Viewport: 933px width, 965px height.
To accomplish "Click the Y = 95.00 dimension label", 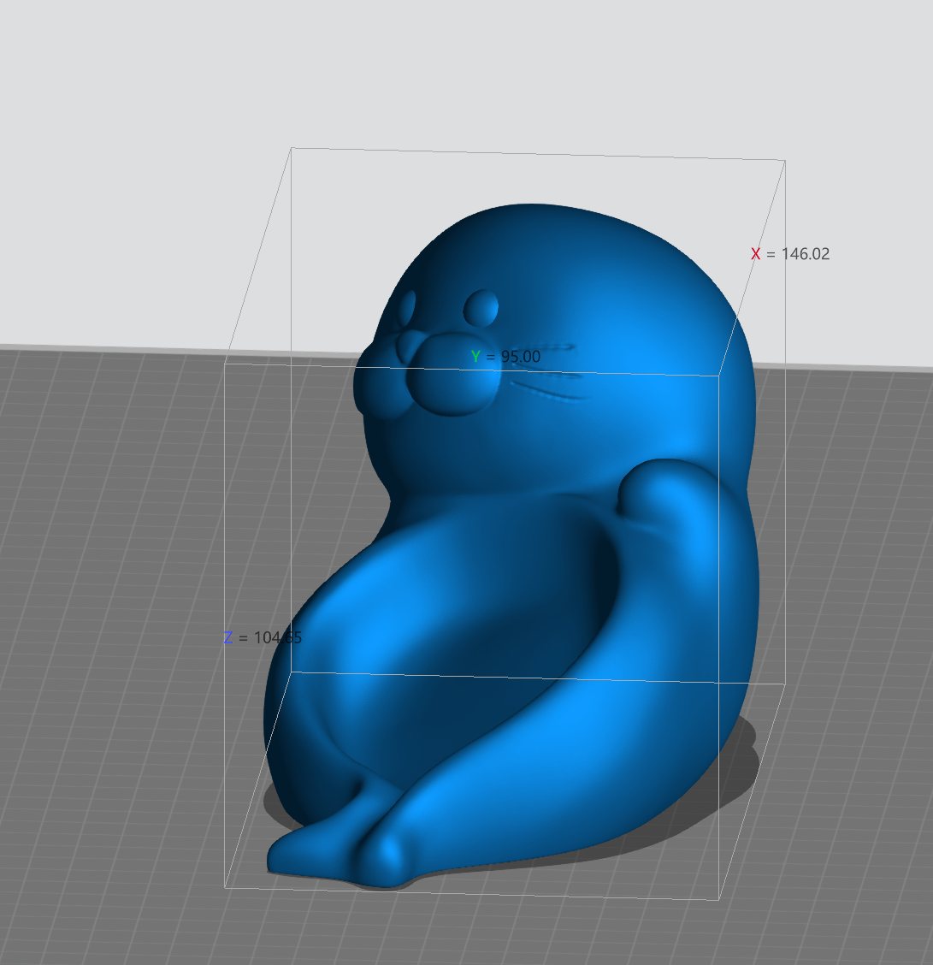I will pyautogui.click(x=505, y=357).
